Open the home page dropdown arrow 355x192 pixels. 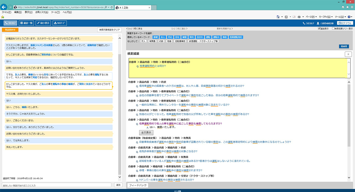tap(282, 17)
